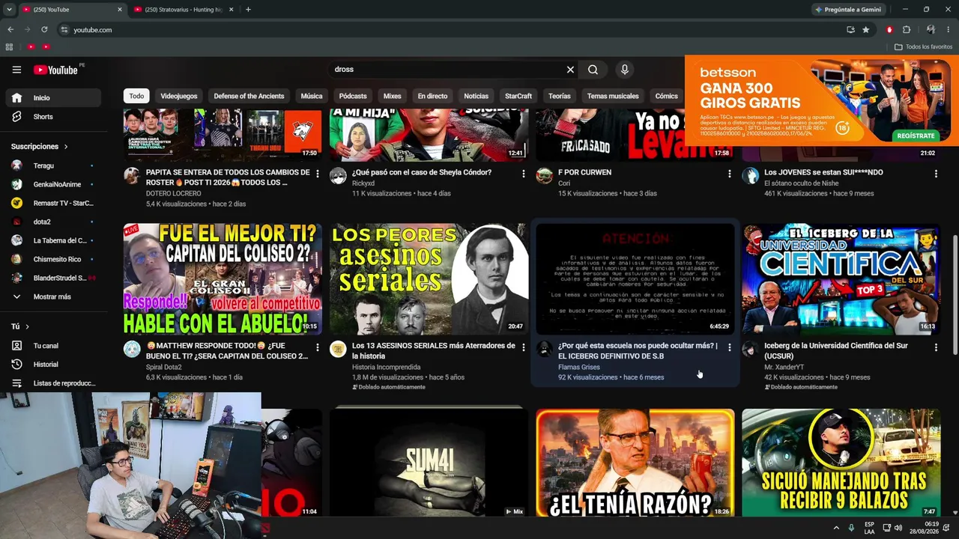959x539 pixels.
Task: Open the Chrome three-dot menu
Action: (x=948, y=30)
